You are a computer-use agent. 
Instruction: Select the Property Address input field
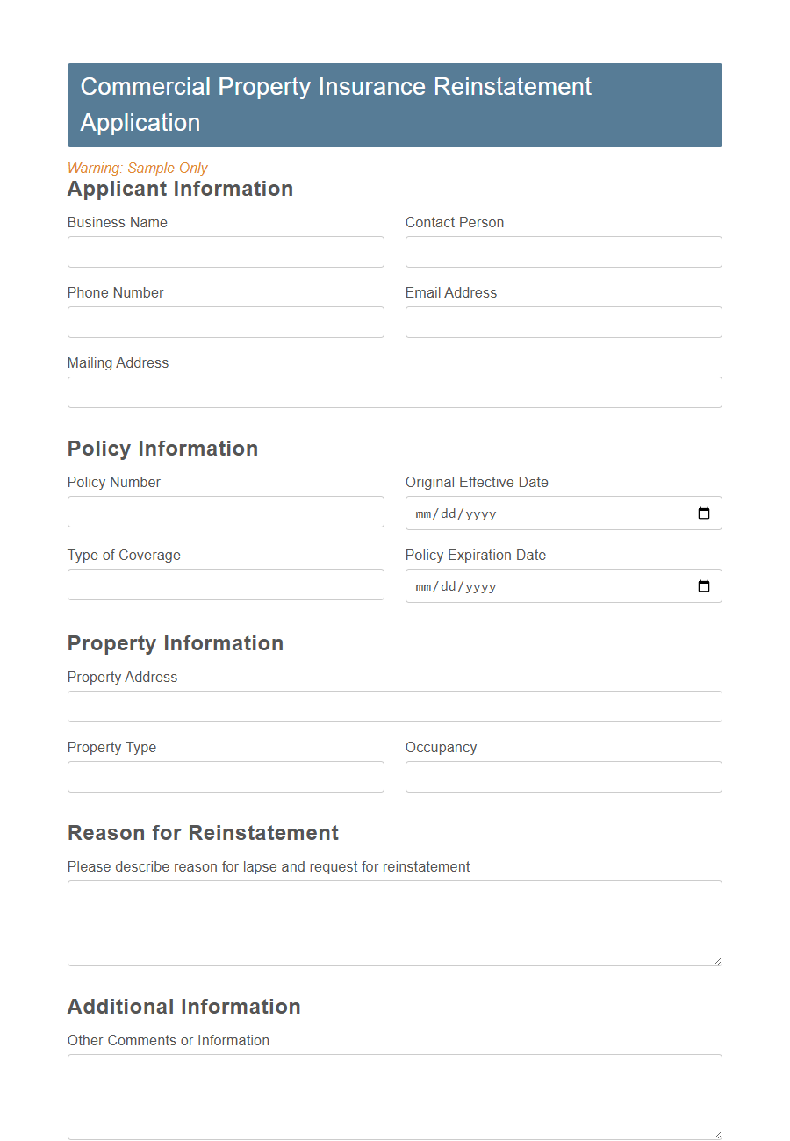pos(394,707)
